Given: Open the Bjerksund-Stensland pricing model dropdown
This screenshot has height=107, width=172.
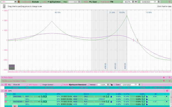Looking at the screenshot, I should pos(76,85).
